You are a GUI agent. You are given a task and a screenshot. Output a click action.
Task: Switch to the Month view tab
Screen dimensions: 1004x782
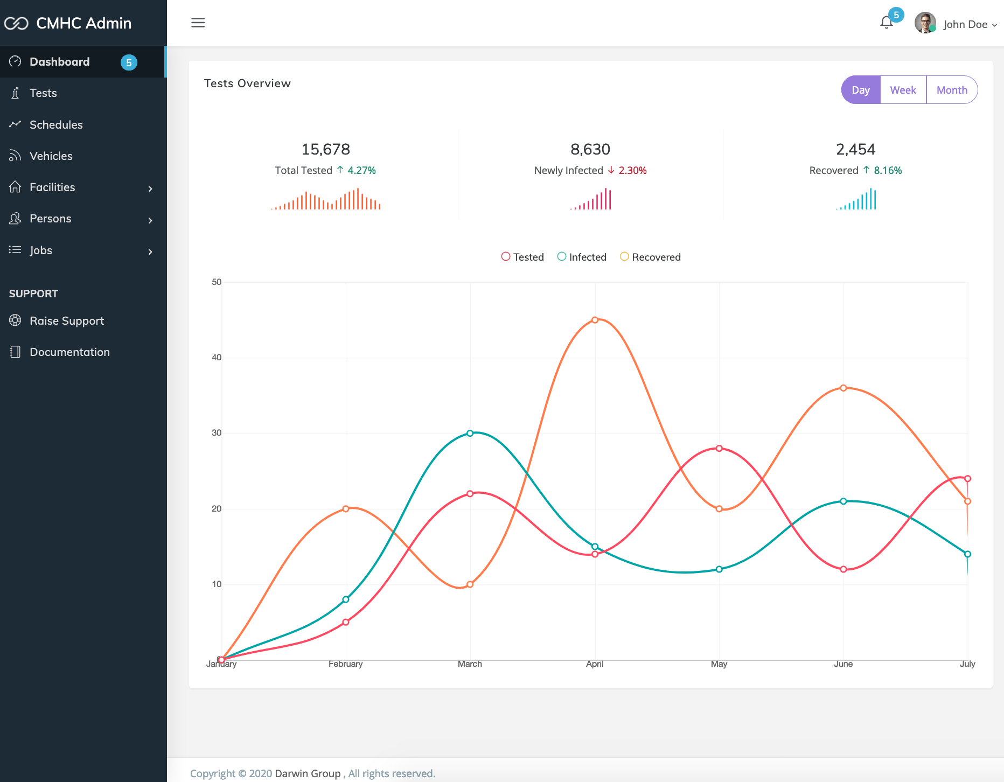(x=952, y=90)
